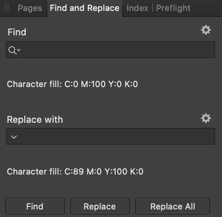Screen dimensions: 222x217
Task: Click the Replace button
Action: [x=100, y=206]
